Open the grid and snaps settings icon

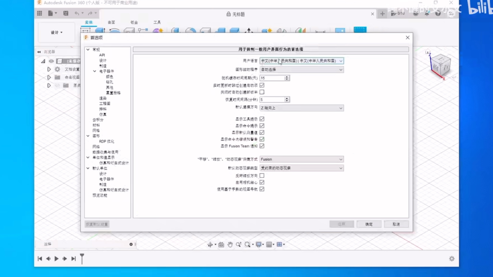click(269, 244)
